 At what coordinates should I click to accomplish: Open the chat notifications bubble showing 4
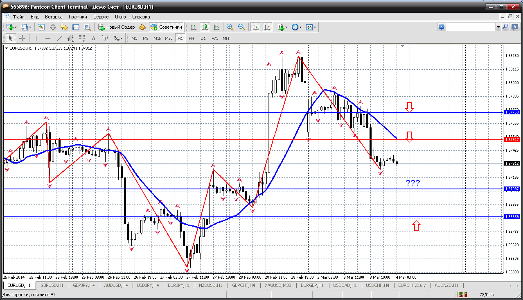515,27
